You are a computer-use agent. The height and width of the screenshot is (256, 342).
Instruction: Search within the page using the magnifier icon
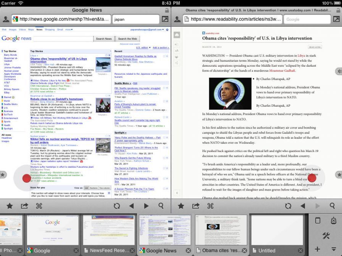pos(161,206)
